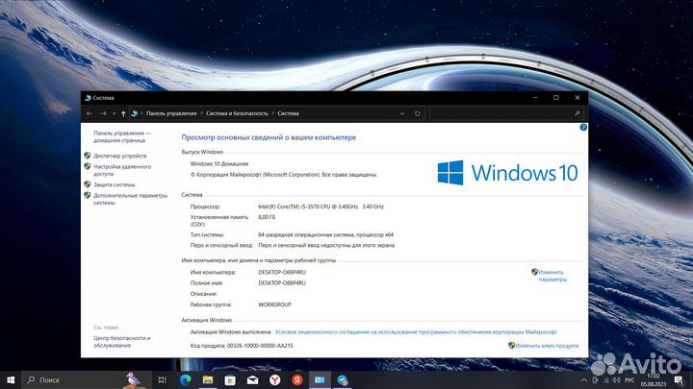
Task: Go up one level with Up arrow
Action: point(123,113)
